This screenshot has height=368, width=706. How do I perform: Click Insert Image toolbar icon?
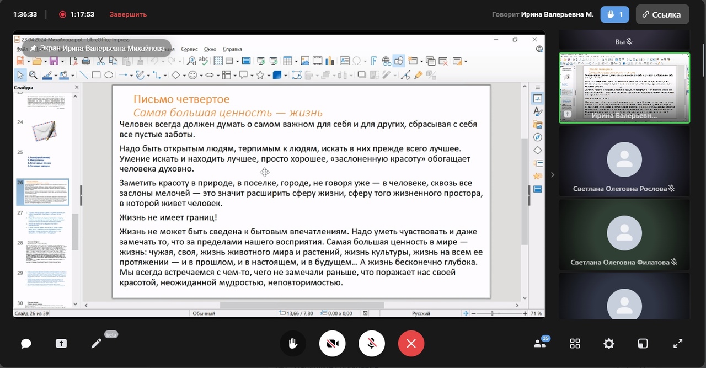tap(305, 61)
